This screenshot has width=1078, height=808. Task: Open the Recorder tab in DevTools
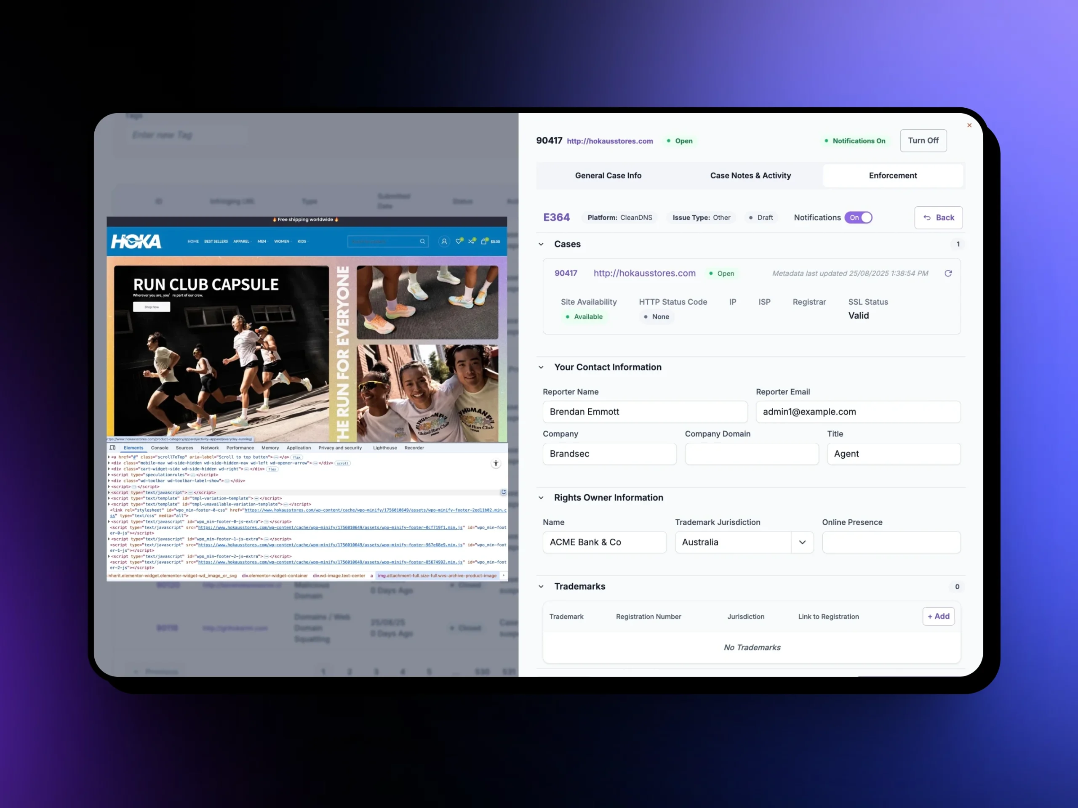tap(414, 448)
